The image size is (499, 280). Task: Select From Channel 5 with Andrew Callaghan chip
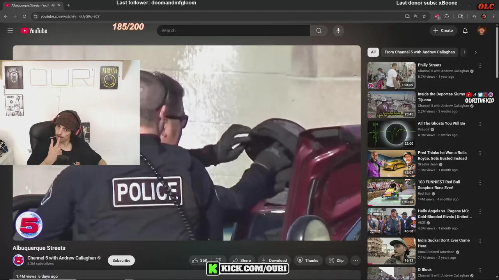pyautogui.click(x=419, y=52)
